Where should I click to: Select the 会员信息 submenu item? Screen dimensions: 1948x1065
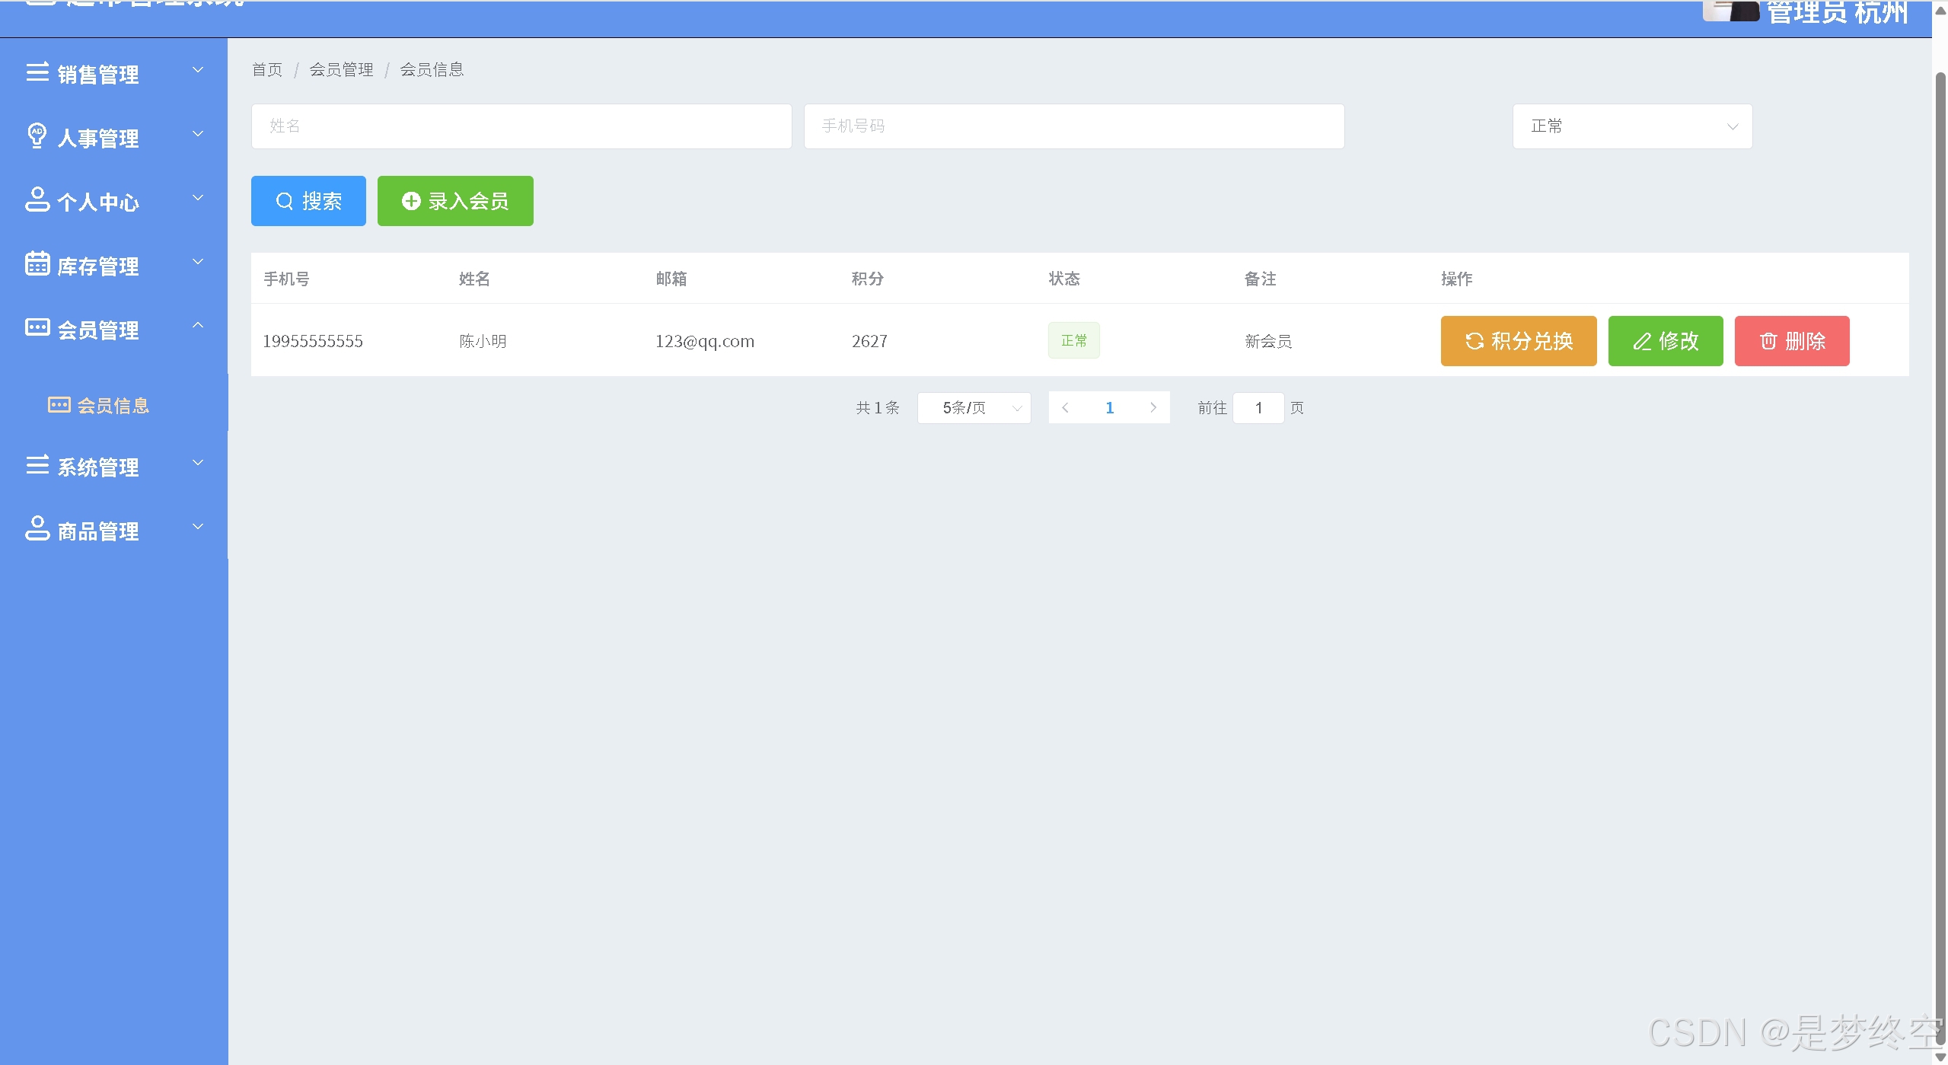pos(113,406)
